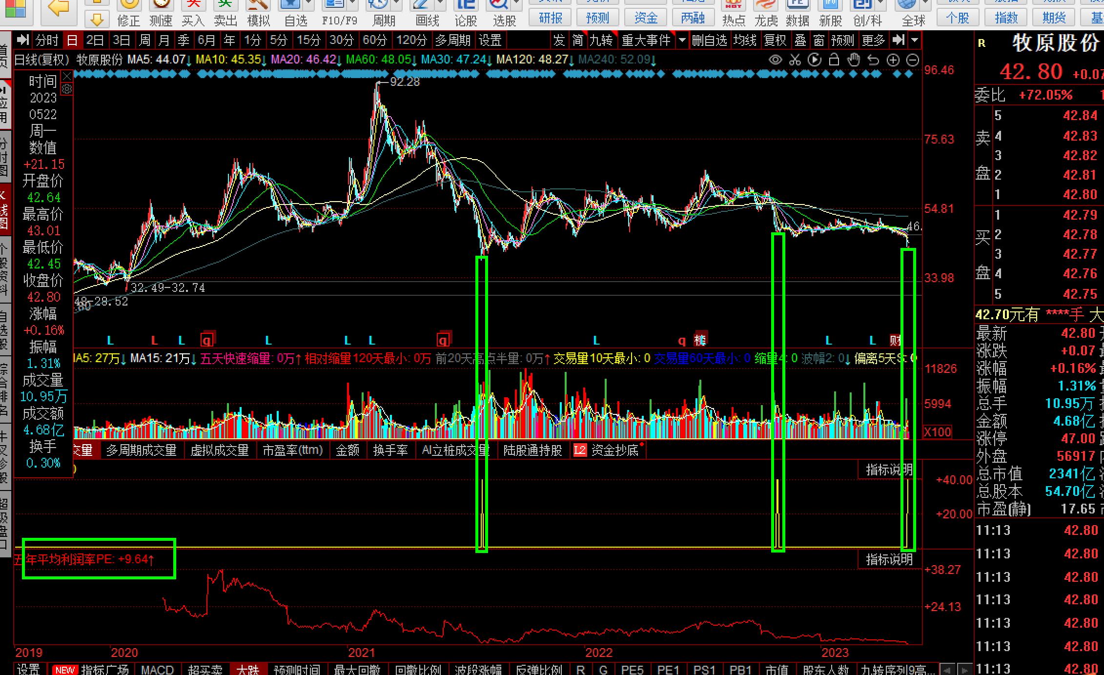Switch to the 周 weekly period tab
Screen dimensions: 1104x675
pos(145,40)
